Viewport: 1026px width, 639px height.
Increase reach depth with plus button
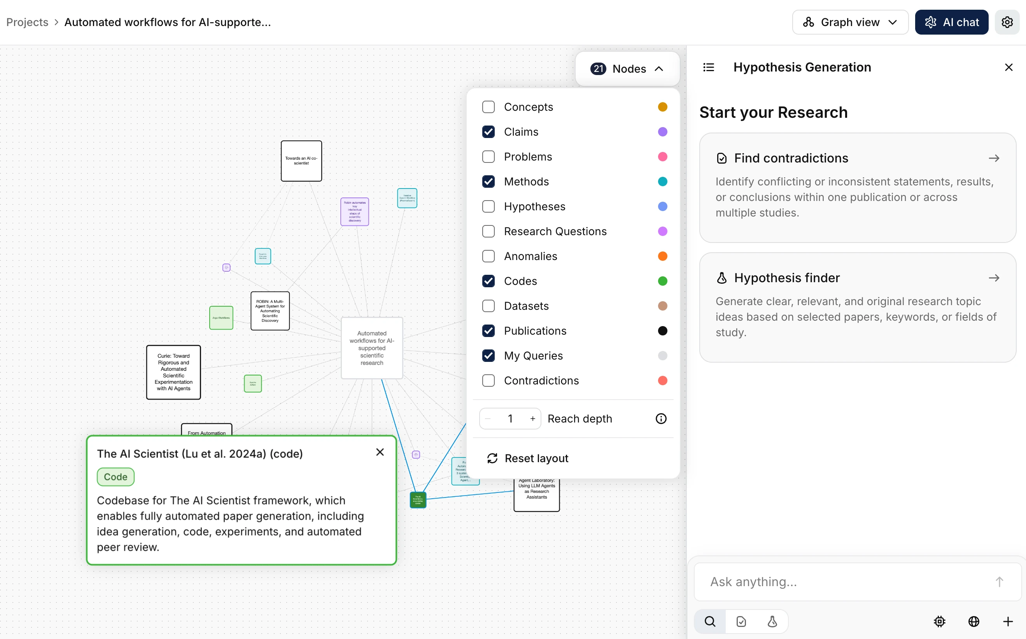(532, 419)
